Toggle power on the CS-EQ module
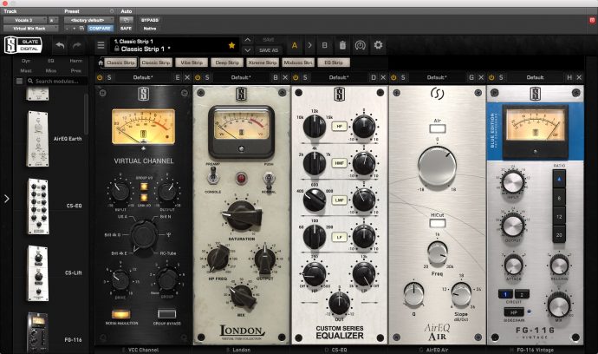 coord(296,77)
